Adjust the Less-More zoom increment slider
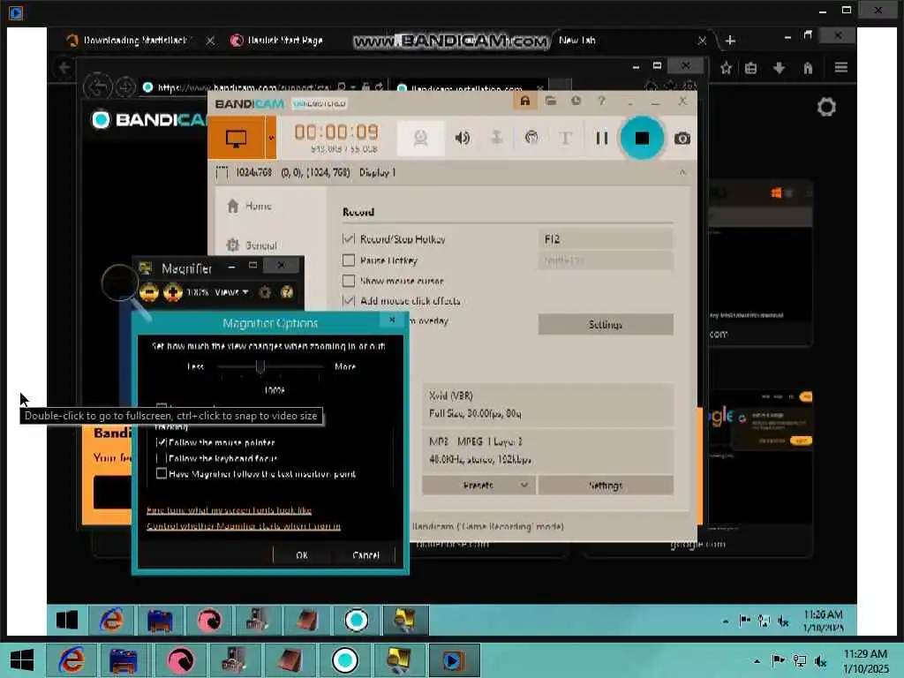Screen dimensions: 904x678 point(260,366)
